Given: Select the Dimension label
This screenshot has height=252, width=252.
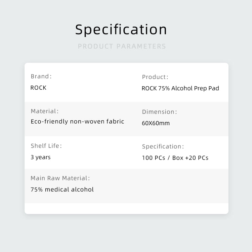Looking at the screenshot, I should pos(159,112).
